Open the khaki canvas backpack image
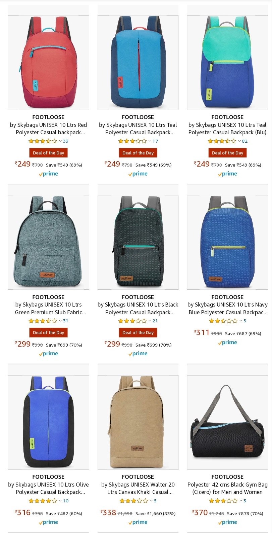Viewport: 272px width, 533px height. click(x=138, y=422)
